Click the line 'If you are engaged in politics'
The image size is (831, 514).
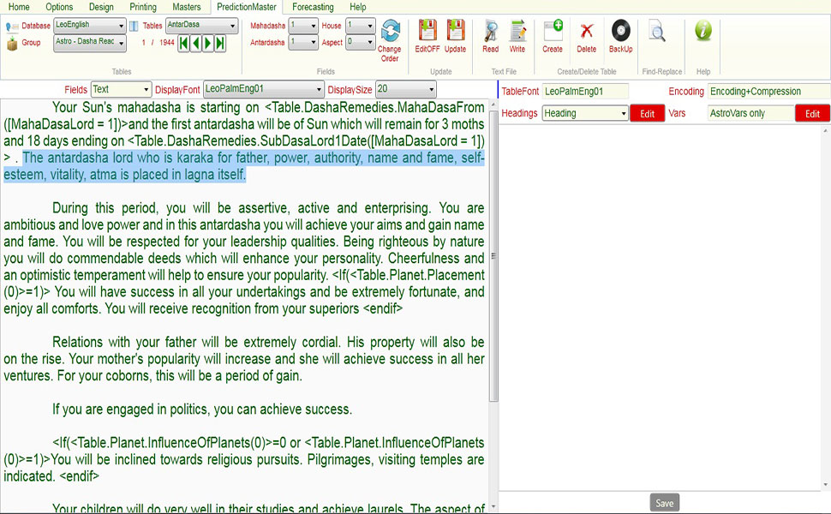coord(202,409)
